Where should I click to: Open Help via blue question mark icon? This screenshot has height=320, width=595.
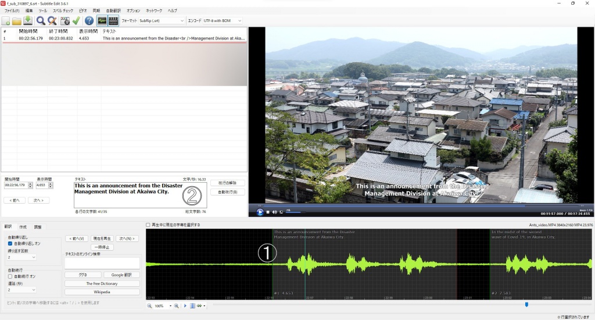pyautogui.click(x=89, y=20)
